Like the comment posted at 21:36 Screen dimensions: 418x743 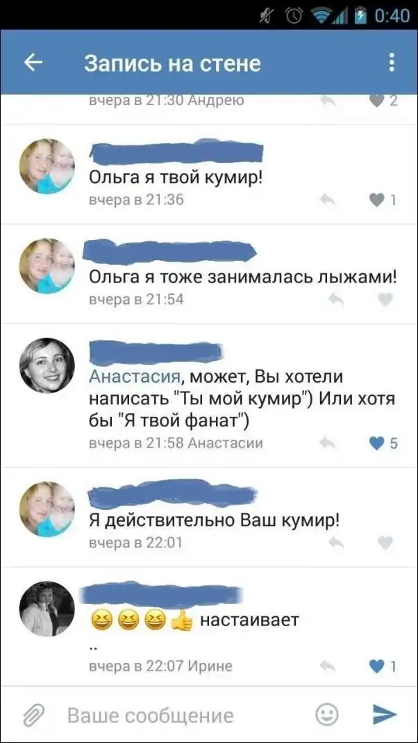[376, 200]
